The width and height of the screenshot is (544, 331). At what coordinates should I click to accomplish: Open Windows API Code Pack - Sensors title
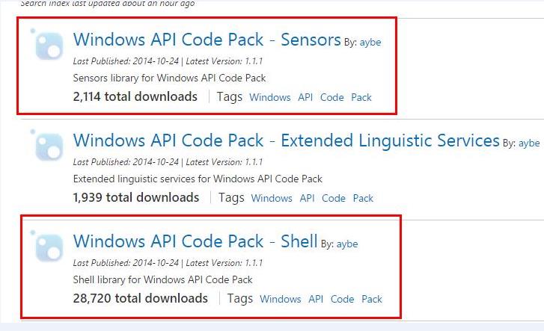(207, 40)
